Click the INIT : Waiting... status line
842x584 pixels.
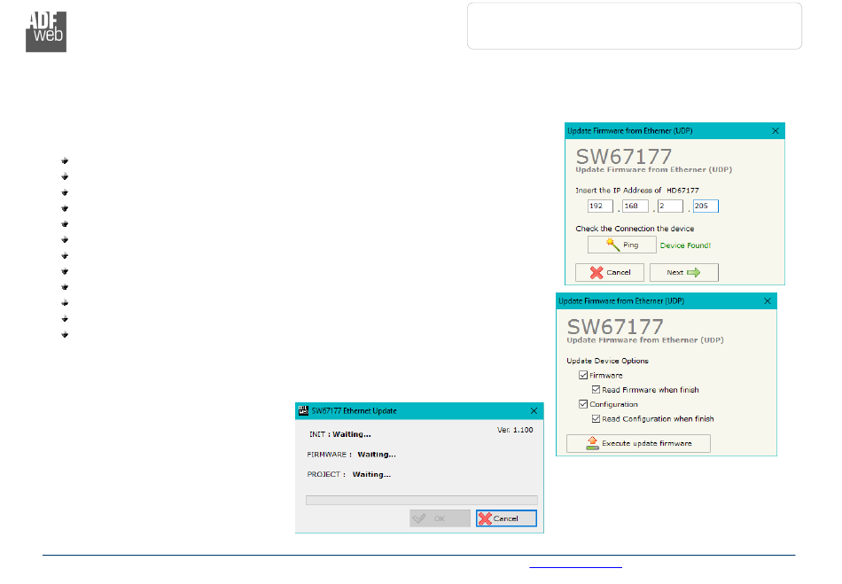point(340,434)
